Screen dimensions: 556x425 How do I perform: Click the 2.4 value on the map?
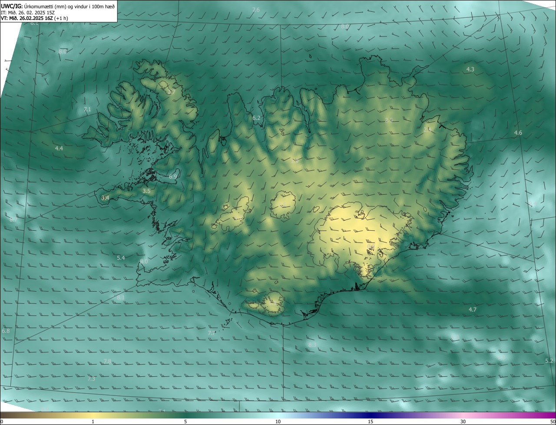[x=427, y=130]
